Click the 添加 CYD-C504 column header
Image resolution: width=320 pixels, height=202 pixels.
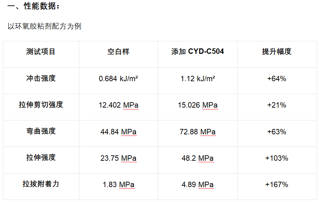(x=198, y=52)
